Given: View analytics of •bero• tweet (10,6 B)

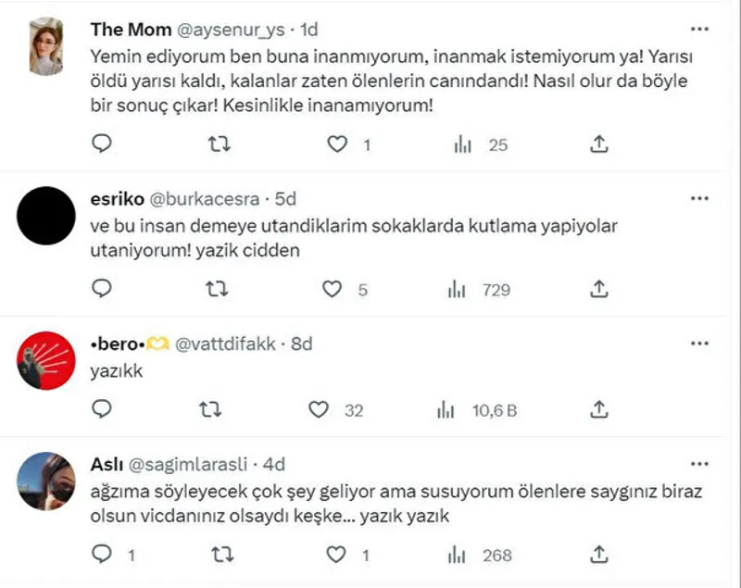Looking at the screenshot, I should tap(448, 409).
